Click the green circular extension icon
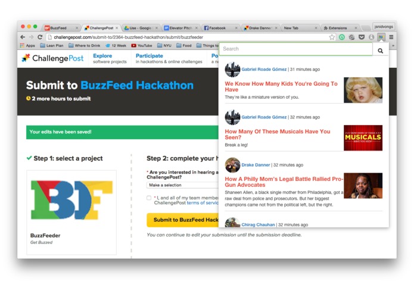Screen dimensions: 414x294 (342, 37)
